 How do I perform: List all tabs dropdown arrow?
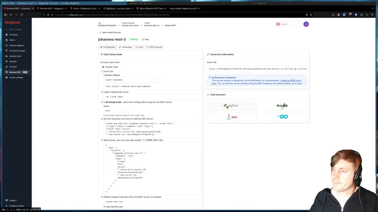pos(373,9)
